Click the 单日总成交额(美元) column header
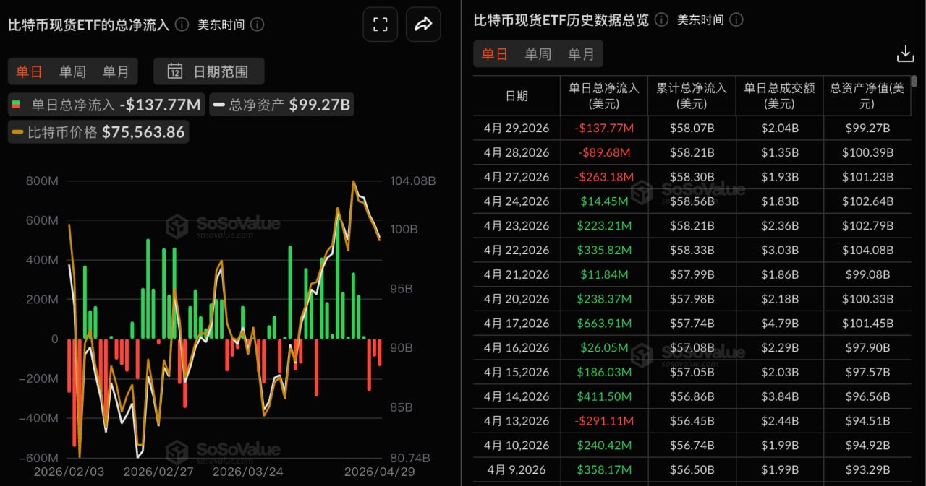926x486 pixels. 780,95
